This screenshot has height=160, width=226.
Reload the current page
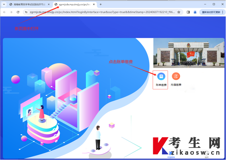[18, 12]
